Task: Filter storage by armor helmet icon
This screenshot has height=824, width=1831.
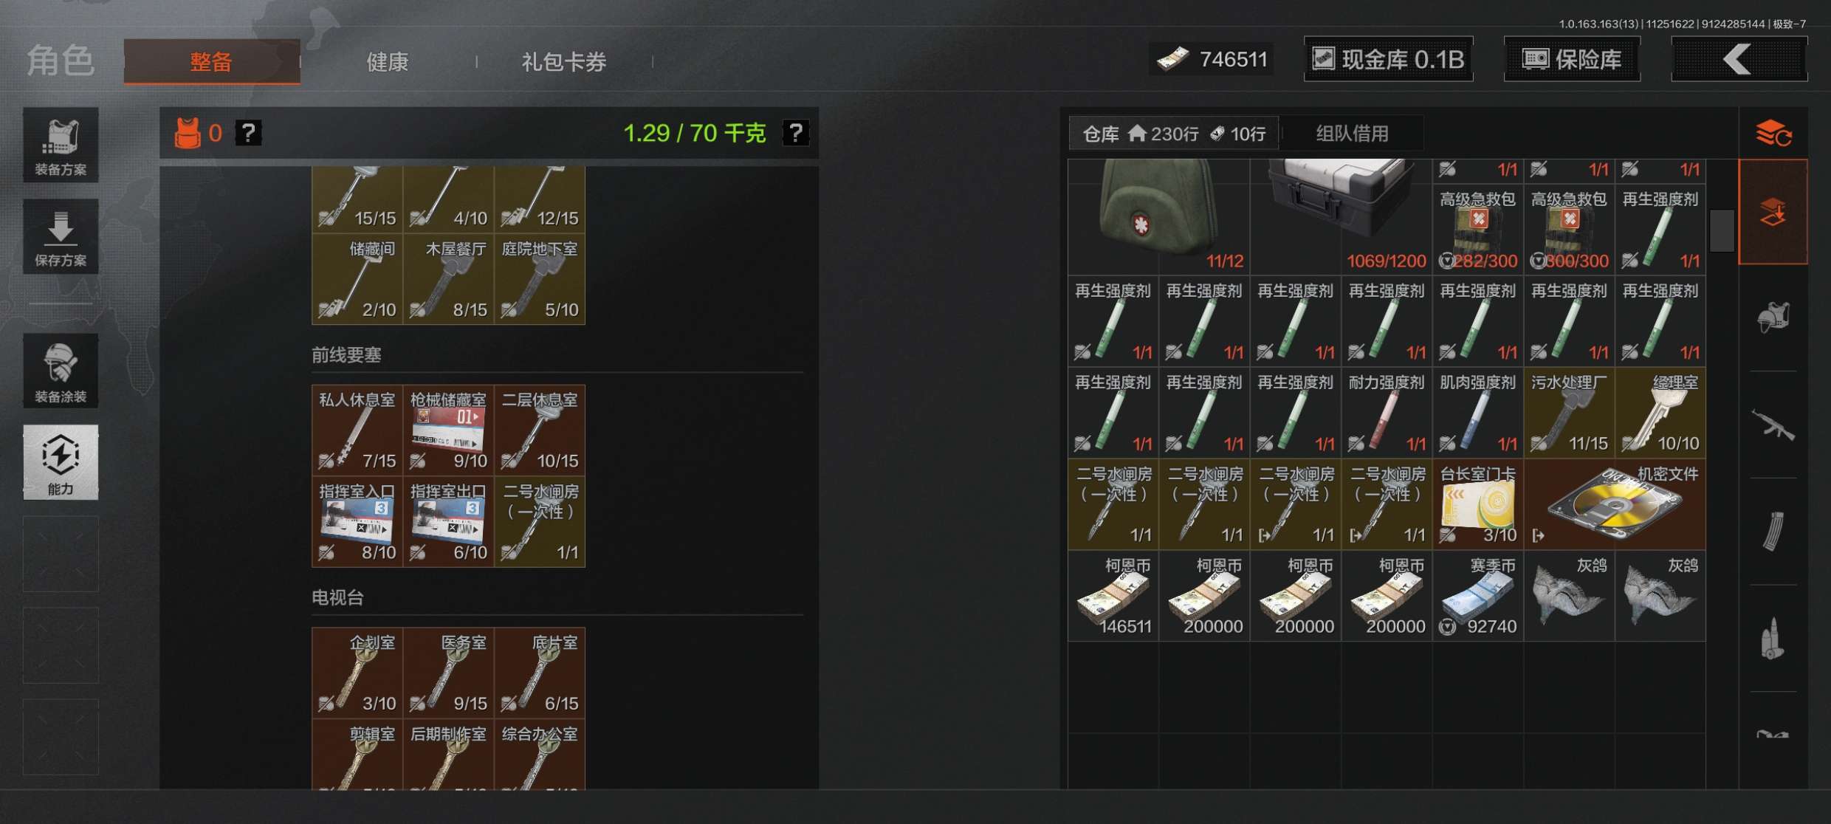Action: (1773, 317)
